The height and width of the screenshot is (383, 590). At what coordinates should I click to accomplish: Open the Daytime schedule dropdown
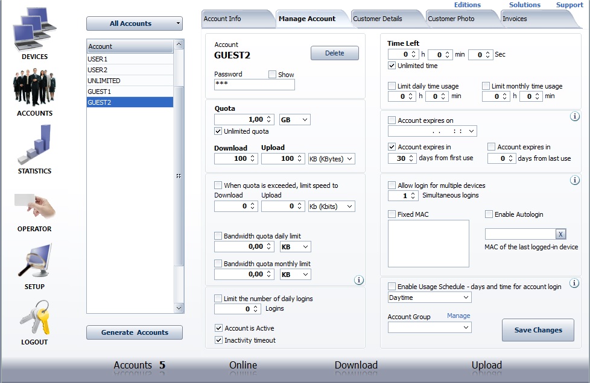(430, 297)
